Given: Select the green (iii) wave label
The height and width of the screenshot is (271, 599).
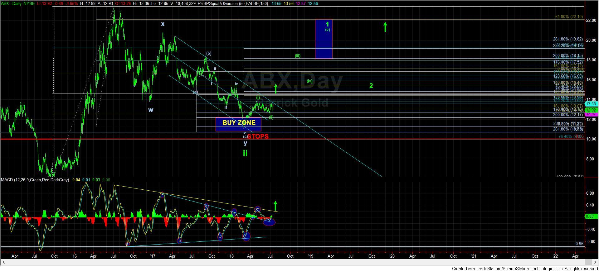Looking at the screenshot, I should pos(298,56).
